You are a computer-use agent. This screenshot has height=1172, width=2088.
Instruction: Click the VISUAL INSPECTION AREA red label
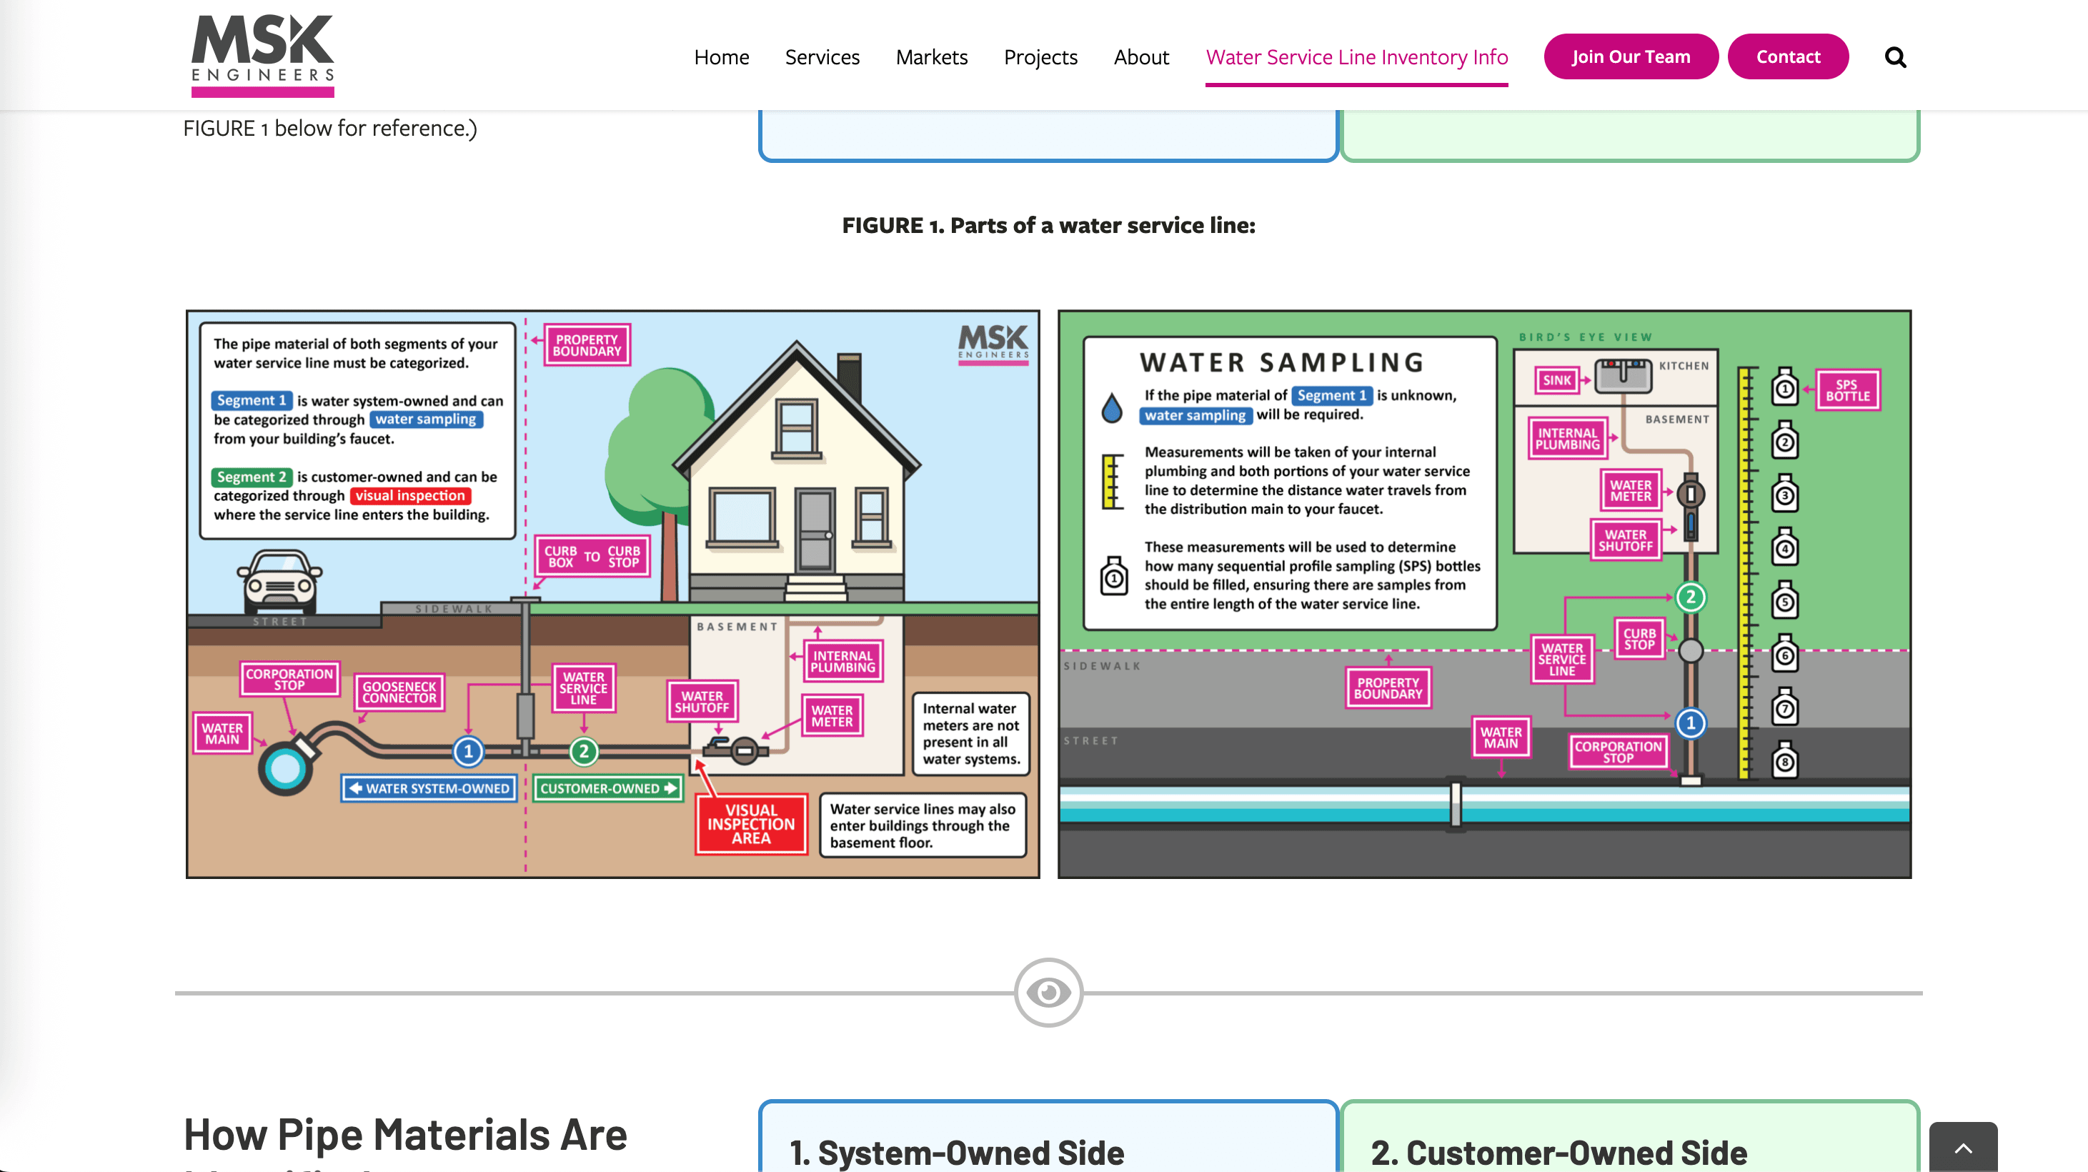coord(750,823)
